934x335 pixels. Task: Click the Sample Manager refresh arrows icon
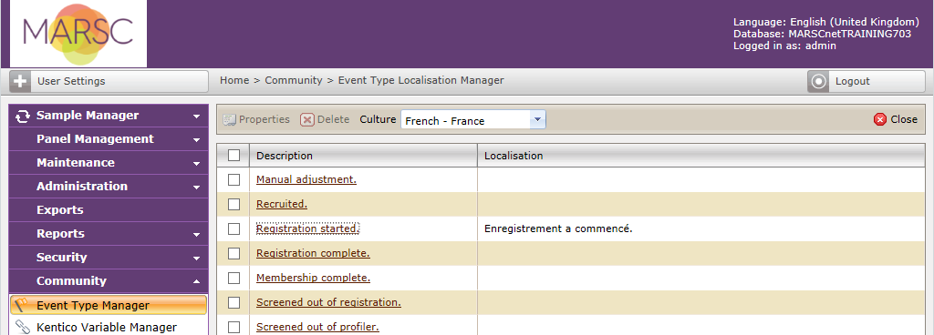[23, 116]
